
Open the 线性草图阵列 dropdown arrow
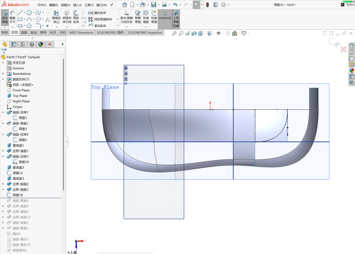point(118,19)
